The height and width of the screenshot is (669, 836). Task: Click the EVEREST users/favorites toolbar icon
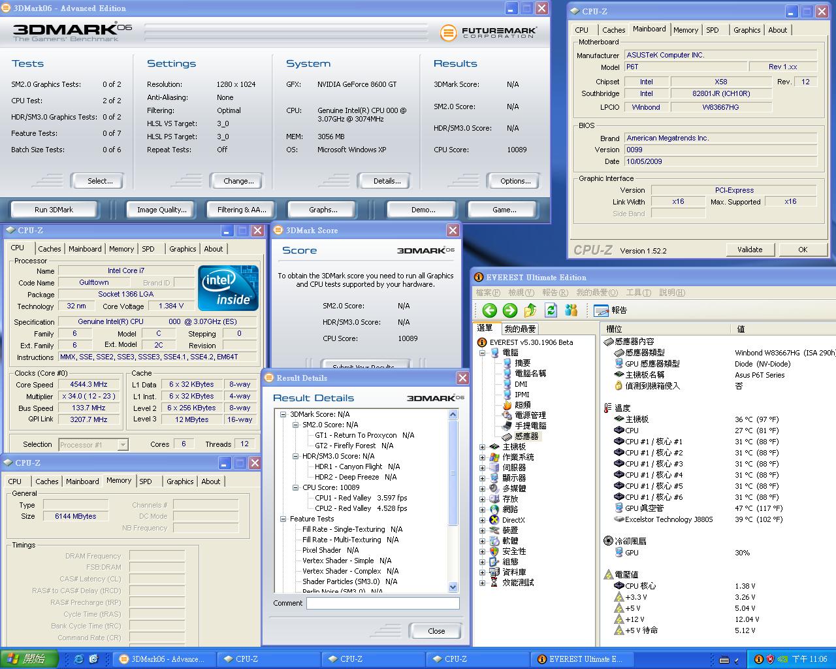(571, 310)
